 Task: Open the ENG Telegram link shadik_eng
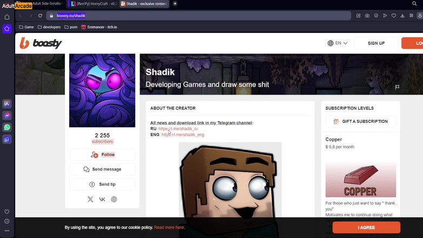(183, 135)
